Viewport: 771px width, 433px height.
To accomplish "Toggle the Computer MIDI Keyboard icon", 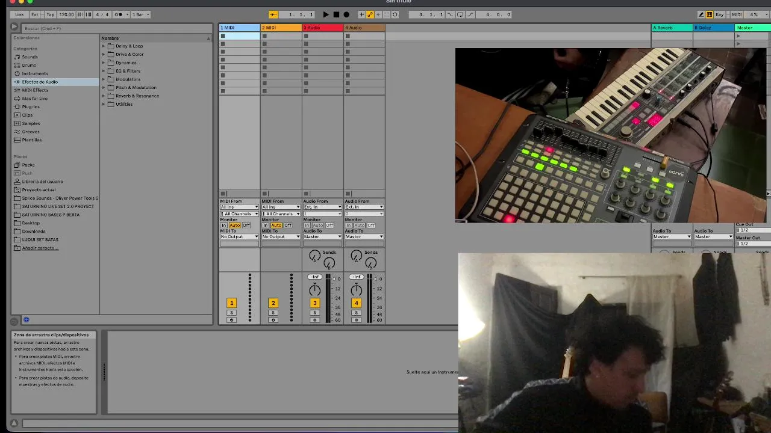I will (710, 14).
